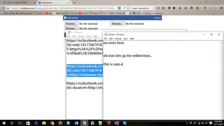The image size is (224, 126).
Task: Open Windows Store taskbar icon
Action: click(28, 123)
